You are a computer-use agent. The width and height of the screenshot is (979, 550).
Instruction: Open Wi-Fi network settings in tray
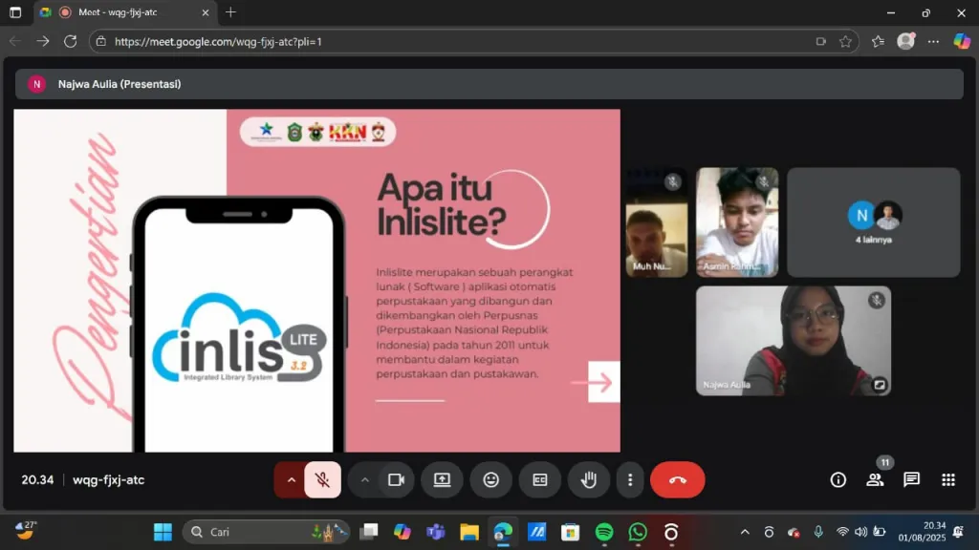coord(842,532)
